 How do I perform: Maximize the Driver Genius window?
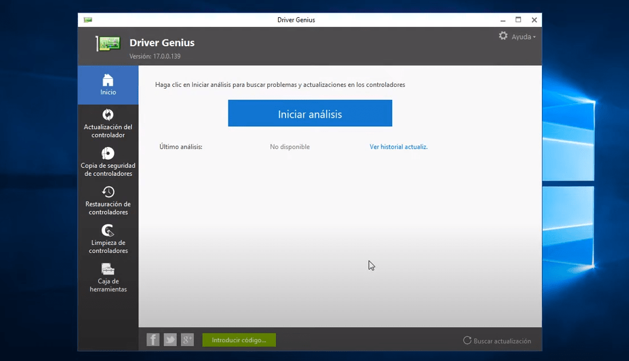point(518,20)
